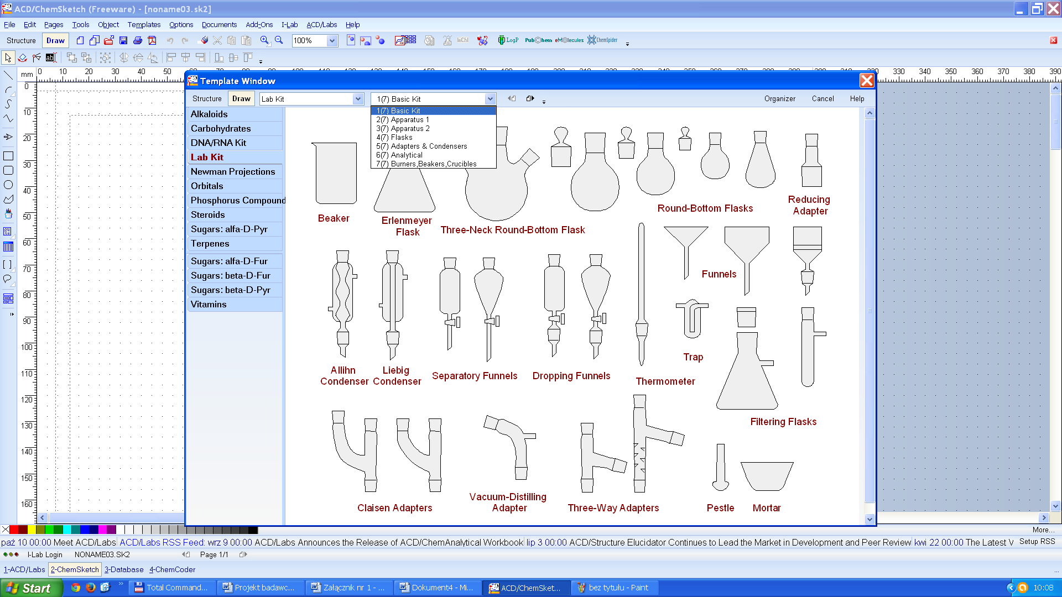Image resolution: width=1062 pixels, height=597 pixels.
Task: Click the Cut scissors icon
Action: pos(217,40)
